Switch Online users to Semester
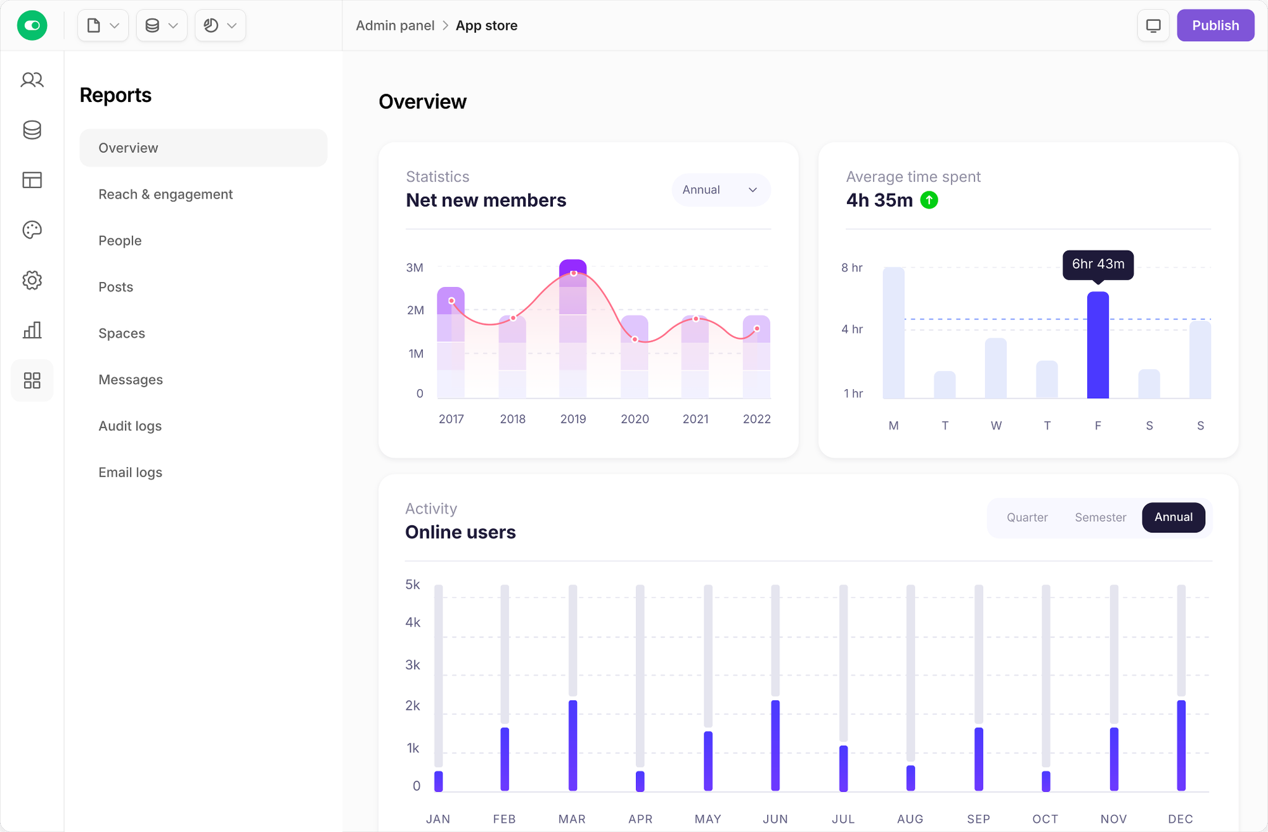Screen dimensions: 1268x832 tap(1100, 517)
